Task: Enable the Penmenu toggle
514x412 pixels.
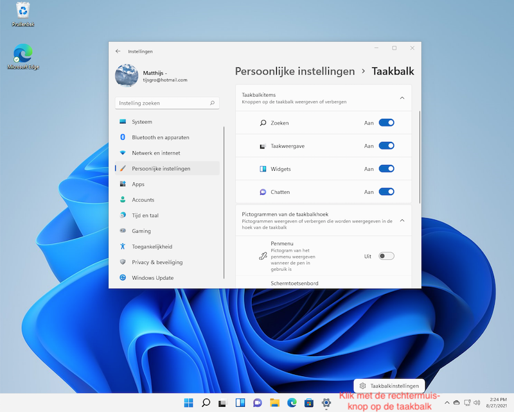Action: (x=386, y=256)
